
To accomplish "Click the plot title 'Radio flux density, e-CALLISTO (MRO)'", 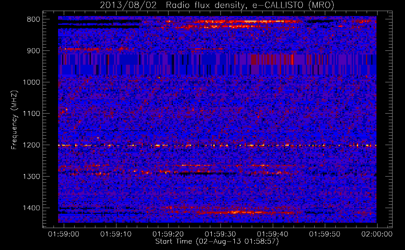I will [x=250, y=5].
